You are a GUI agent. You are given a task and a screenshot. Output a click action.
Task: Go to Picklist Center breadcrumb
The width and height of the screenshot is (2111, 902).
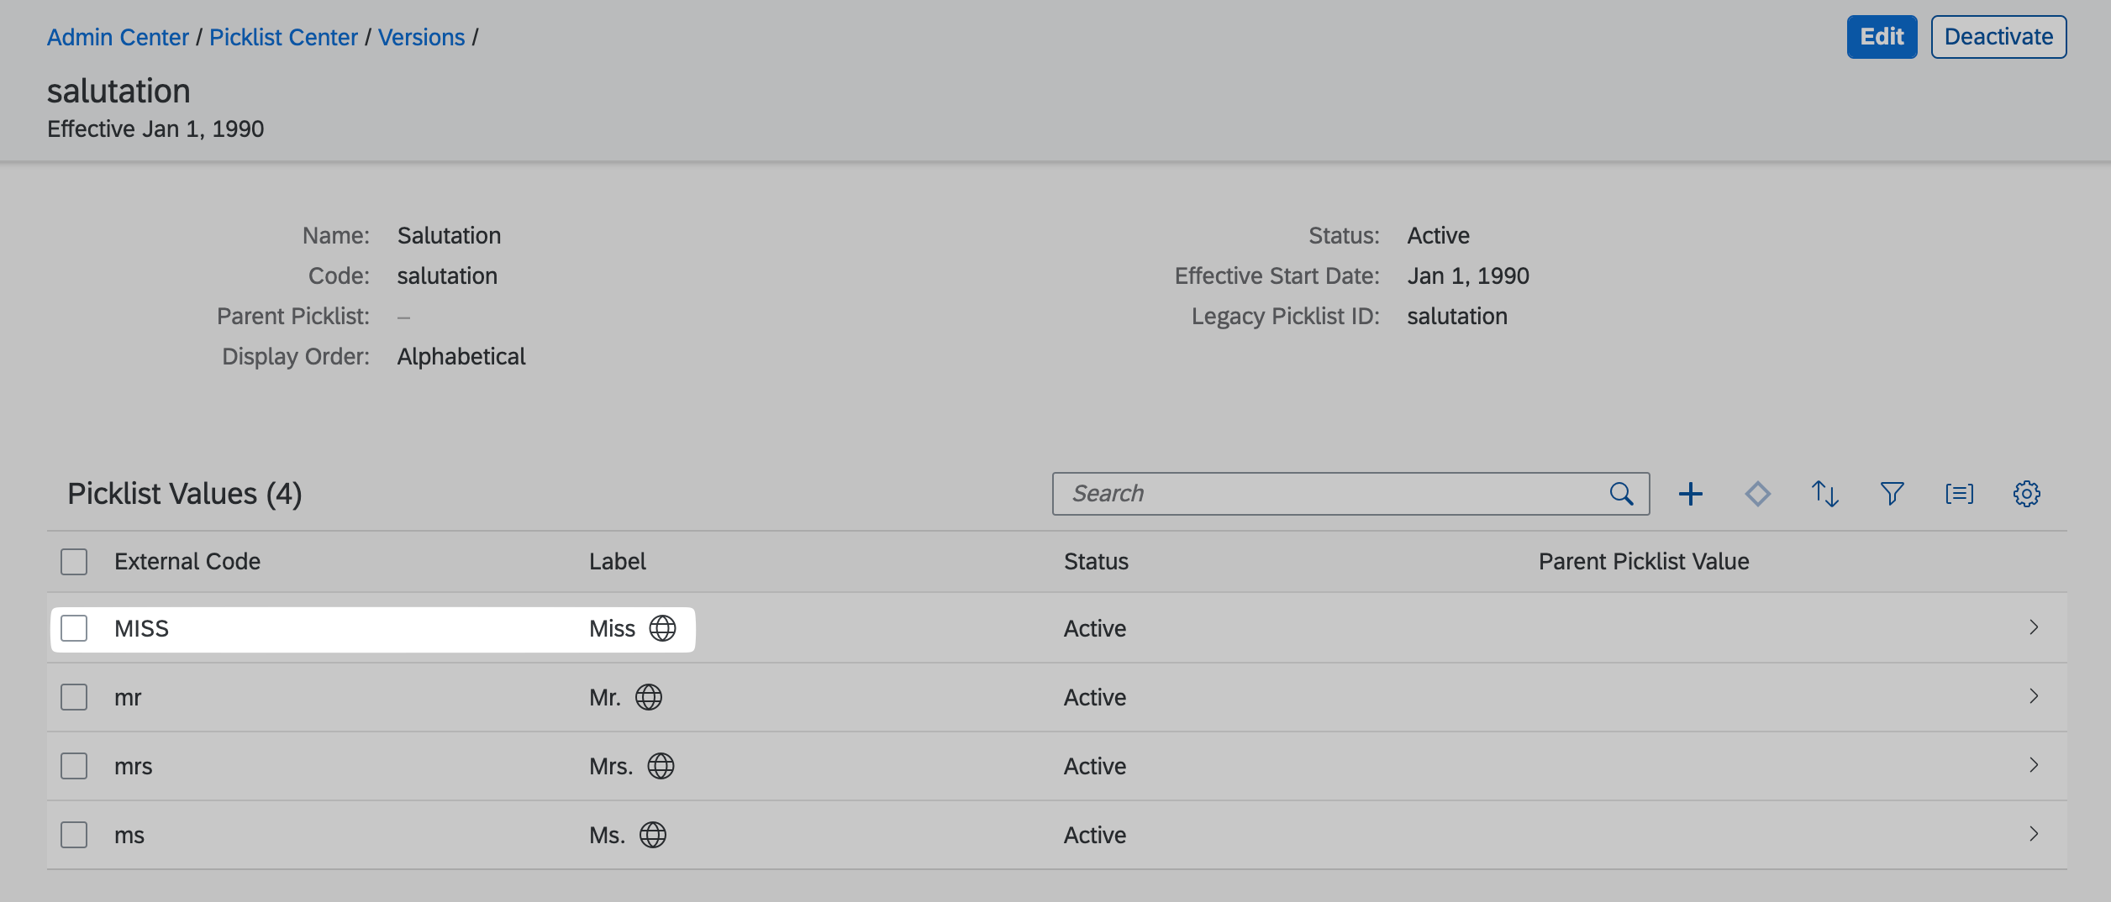pyautogui.click(x=283, y=37)
